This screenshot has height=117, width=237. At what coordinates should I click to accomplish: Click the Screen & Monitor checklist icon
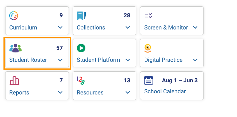148,16
